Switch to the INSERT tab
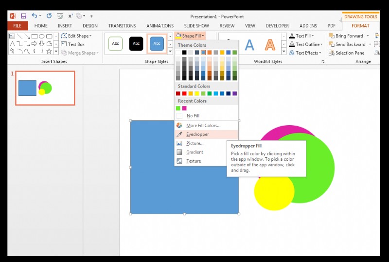This screenshot has height=262, width=389. coord(65,26)
